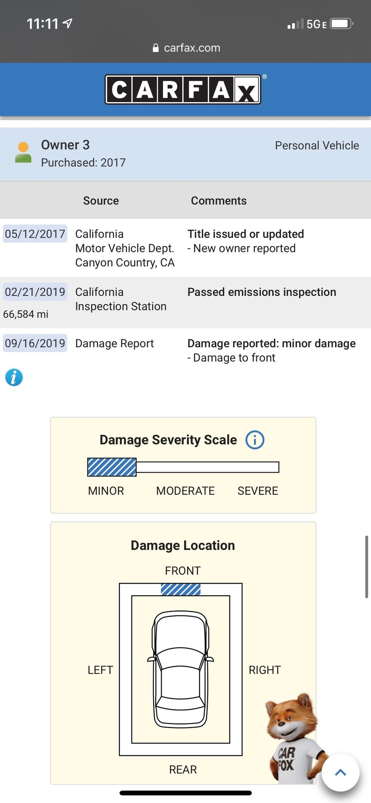Click the page scrollbar on right edge
This screenshot has width=371, height=803.
coord(366,567)
